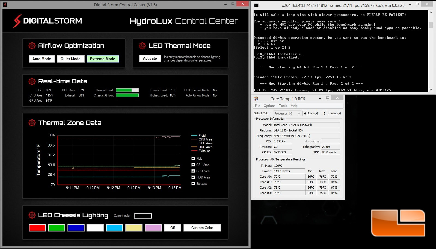Click the Core Temp VID value field
The height and width of the screenshot is (249, 436).
tap(282, 141)
